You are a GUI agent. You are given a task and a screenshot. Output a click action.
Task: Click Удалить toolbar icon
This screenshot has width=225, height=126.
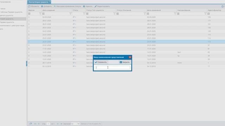point(84,6)
